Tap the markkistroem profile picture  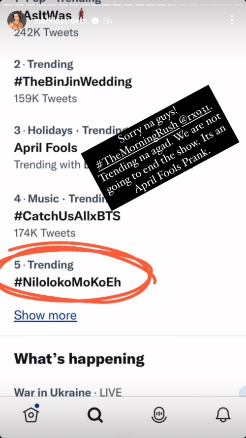(x=17, y=21)
